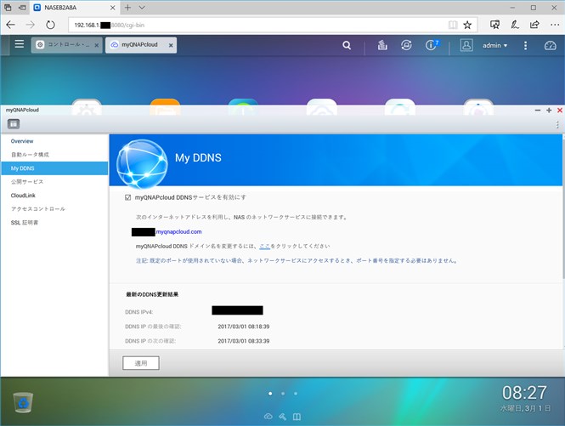The image size is (565, 426).
Task: Open the admin account dropdown
Action: pos(494,45)
